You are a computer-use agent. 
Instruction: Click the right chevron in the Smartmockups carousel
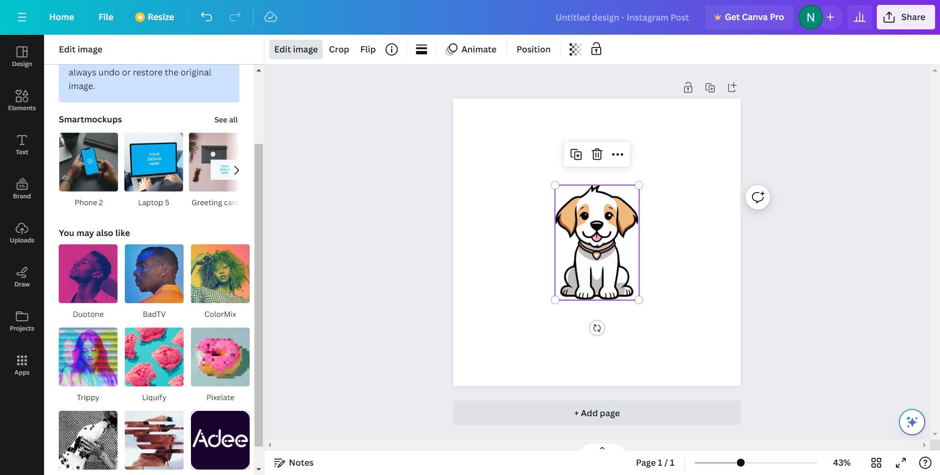coord(236,170)
